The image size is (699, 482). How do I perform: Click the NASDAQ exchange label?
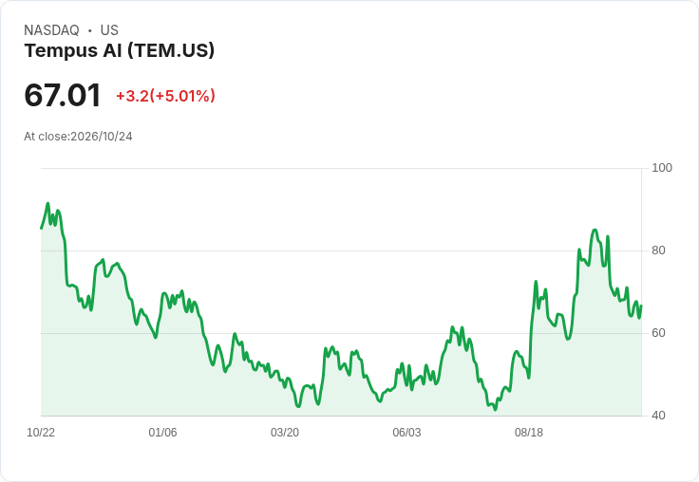51,30
